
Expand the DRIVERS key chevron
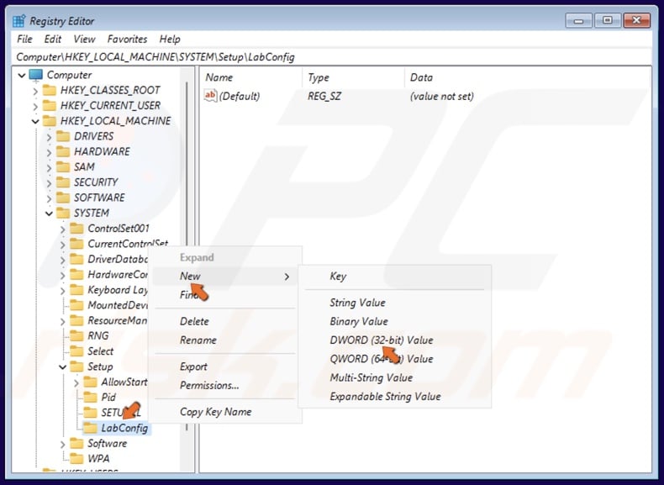pyautogui.click(x=49, y=136)
